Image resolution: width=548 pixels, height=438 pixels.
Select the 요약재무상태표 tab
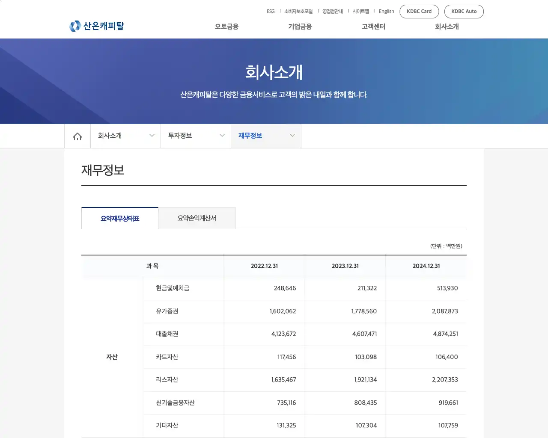click(119, 218)
